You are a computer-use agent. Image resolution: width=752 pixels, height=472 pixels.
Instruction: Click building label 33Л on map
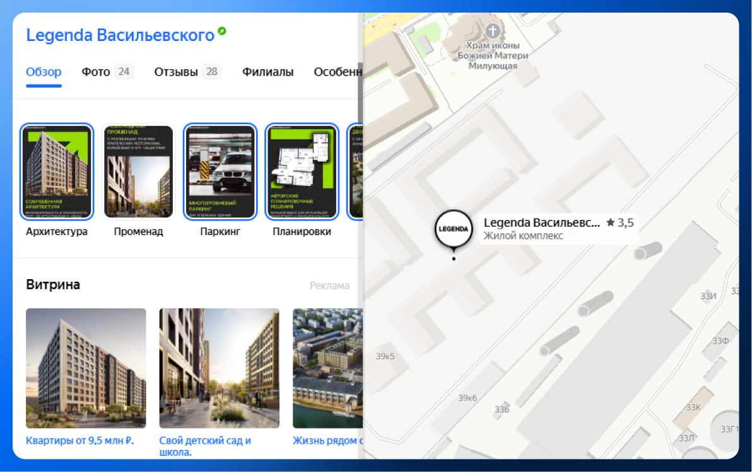click(686, 438)
